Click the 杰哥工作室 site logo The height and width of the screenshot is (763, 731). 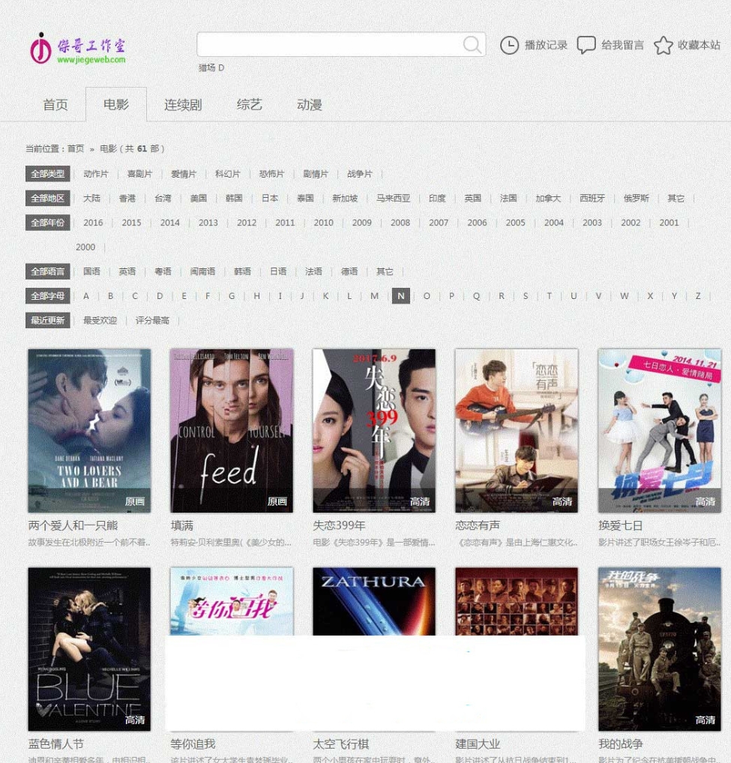coord(78,48)
